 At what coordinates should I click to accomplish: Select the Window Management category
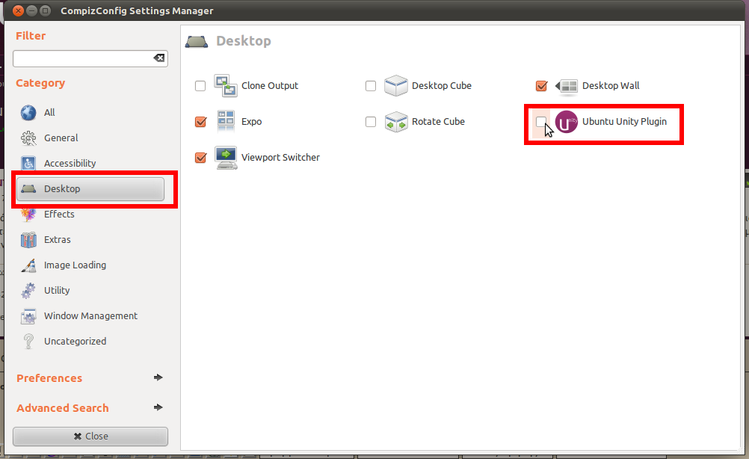90,316
